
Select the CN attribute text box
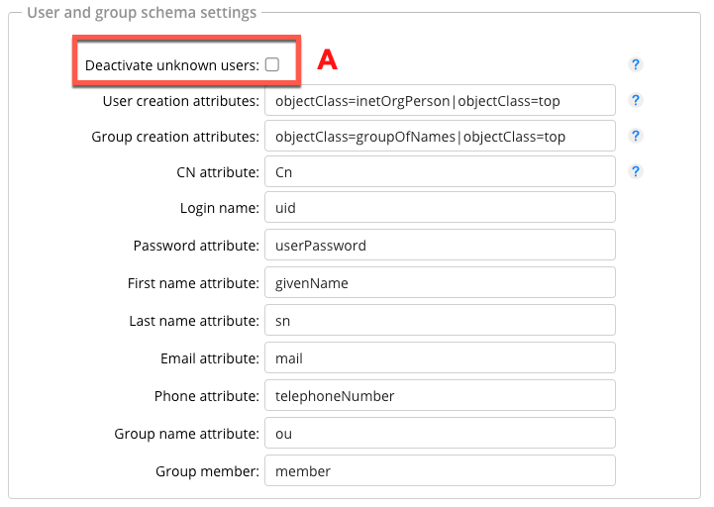coord(440,172)
